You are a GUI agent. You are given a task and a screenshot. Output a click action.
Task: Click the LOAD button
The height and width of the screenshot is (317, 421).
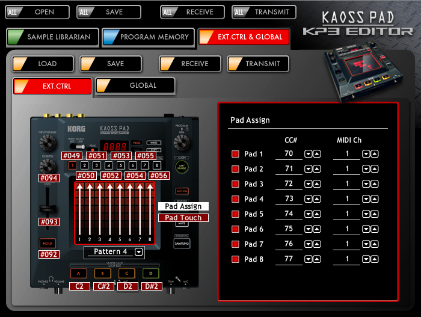click(x=43, y=64)
